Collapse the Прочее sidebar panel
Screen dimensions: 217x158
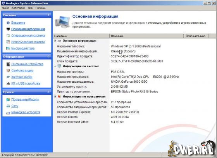pos(48,92)
